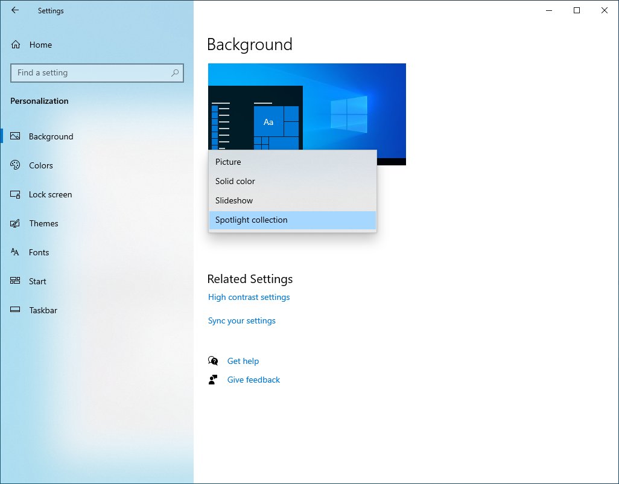
Task: Click Sync your settings link
Action: (241, 320)
